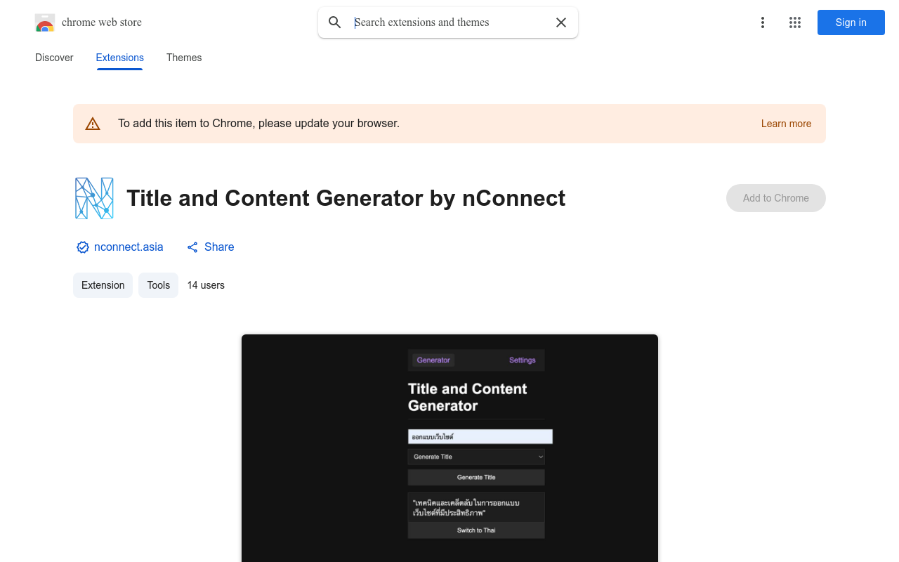
Task: Clear the search box with the X icon
Action: (561, 22)
